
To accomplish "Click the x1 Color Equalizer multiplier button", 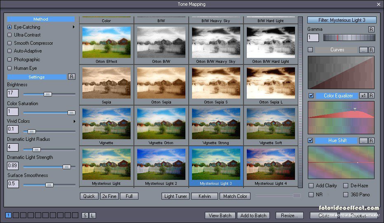I will (x=363, y=96).
